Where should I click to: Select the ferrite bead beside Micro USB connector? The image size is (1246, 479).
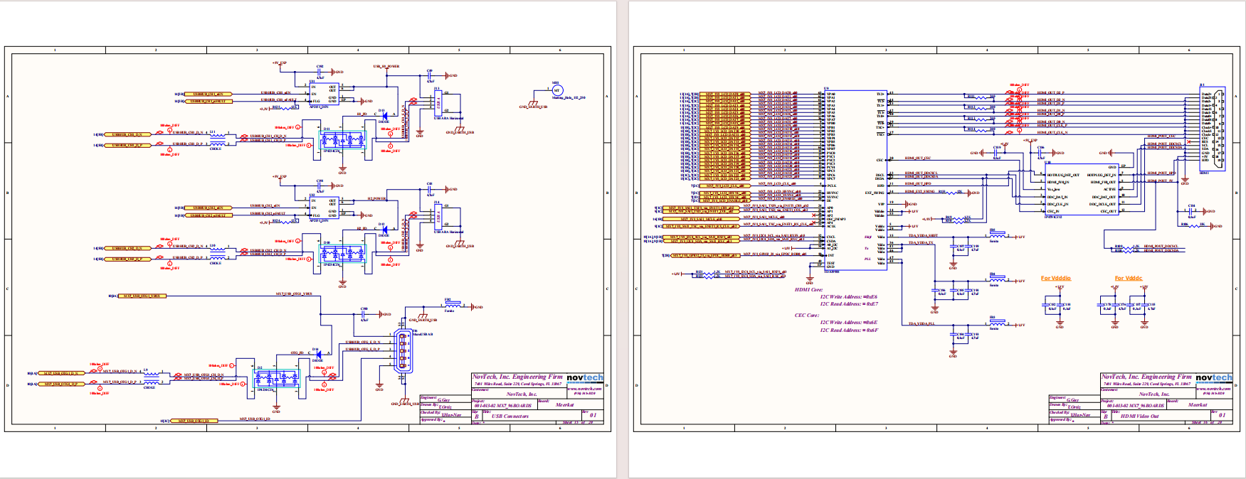tap(453, 306)
